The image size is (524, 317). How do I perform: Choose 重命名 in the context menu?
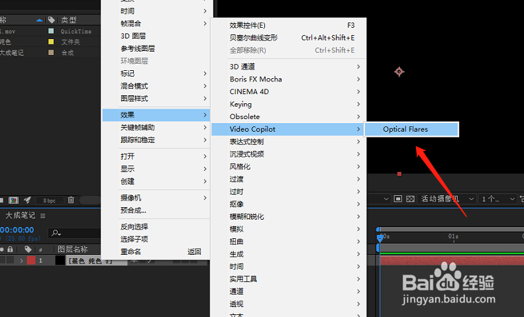click(156, 251)
